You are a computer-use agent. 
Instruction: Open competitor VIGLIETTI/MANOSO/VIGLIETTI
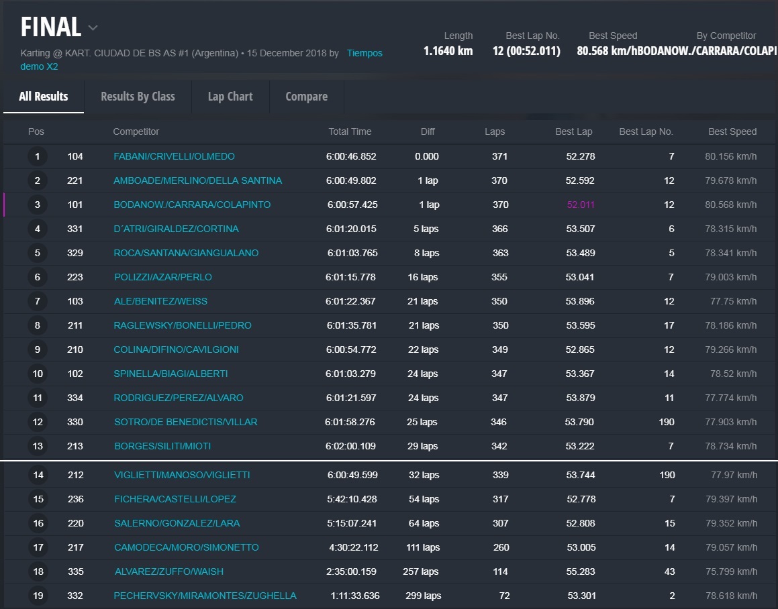pyautogui.click(x=182, y=476)
